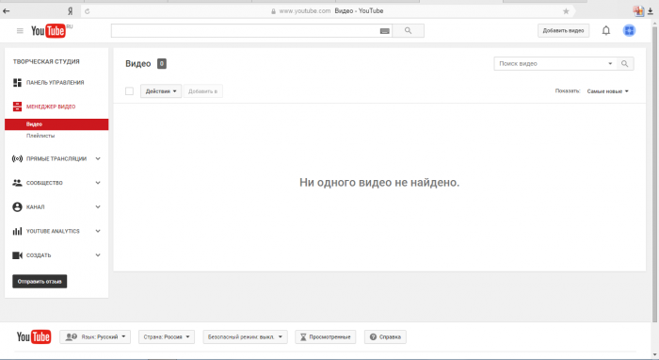This screenshot has height=360, width=659.
Task: Open the Действия dropdown
Action: tap(161, 91)
